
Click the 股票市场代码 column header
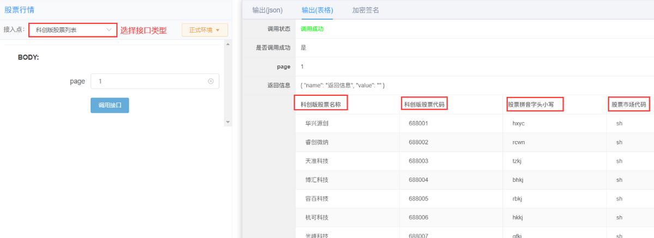coord(628,103)
